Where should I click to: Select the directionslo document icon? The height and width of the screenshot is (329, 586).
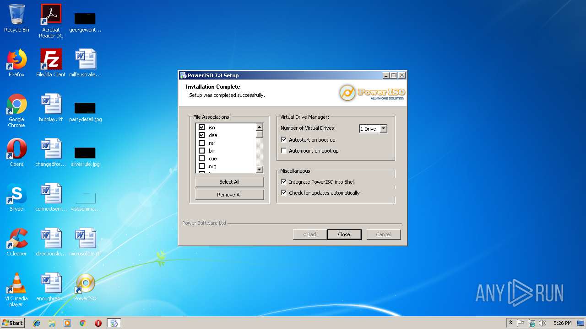[51, 242]
